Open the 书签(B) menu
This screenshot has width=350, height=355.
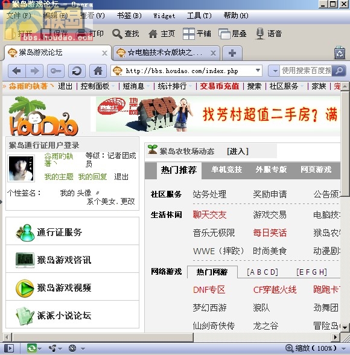(129, 16)
